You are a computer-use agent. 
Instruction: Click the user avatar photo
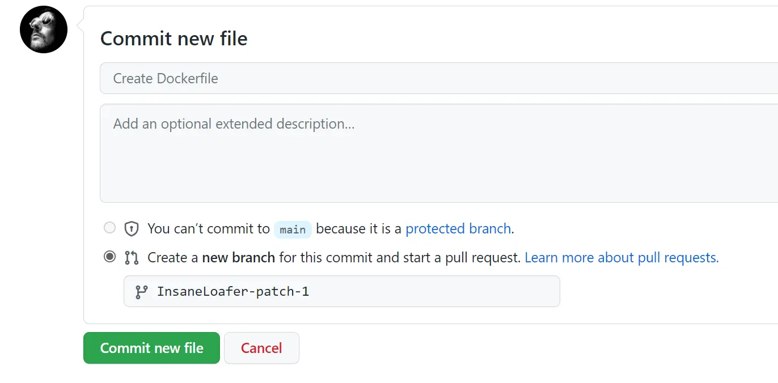[x=44, y=29]
